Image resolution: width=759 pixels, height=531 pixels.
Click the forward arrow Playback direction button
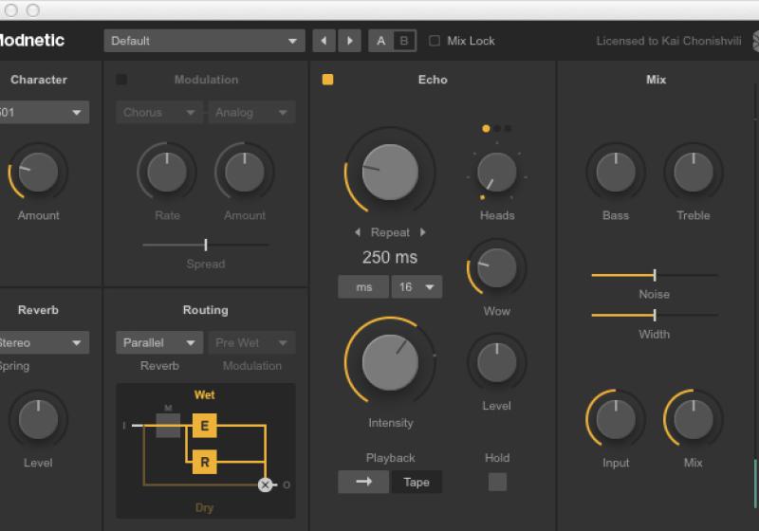pos(362,482)
